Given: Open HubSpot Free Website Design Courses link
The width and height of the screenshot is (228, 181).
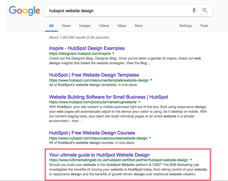Looking at the screenshot, I should point(92,133).
